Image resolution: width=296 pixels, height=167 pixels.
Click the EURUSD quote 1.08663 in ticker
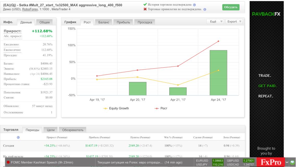point(218,160)
